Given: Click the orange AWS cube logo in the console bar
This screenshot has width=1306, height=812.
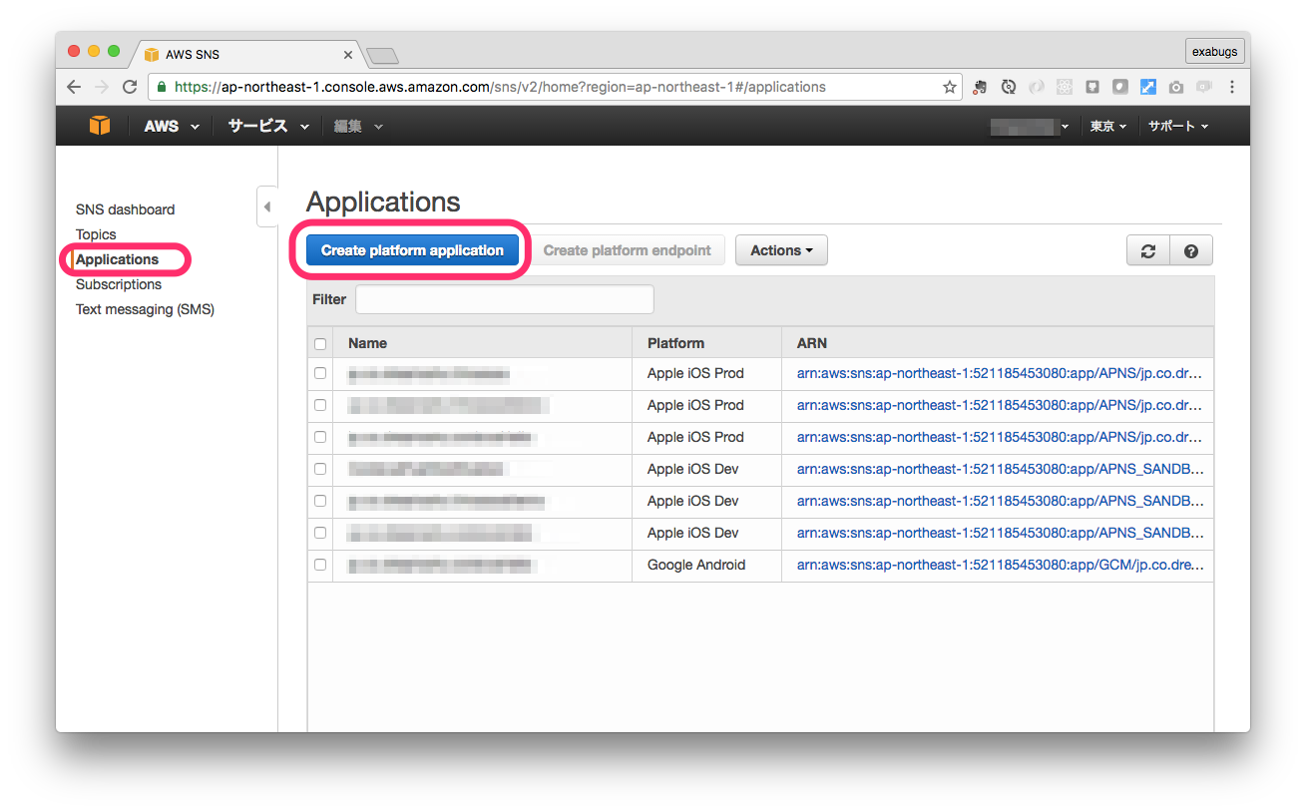Looking at the screenshot, I should (x=100, y=126).
